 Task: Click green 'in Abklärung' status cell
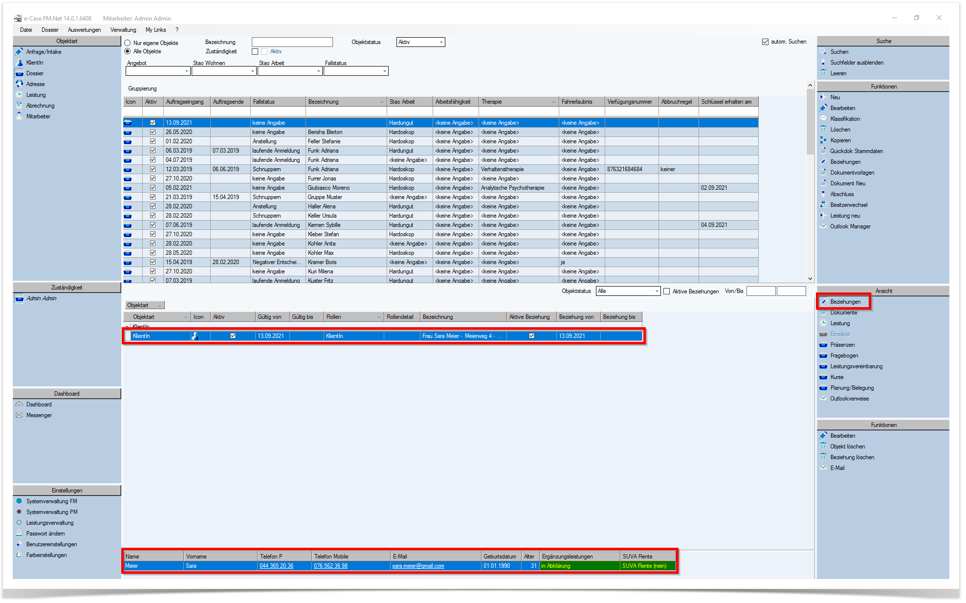click(x=579, y=566)
